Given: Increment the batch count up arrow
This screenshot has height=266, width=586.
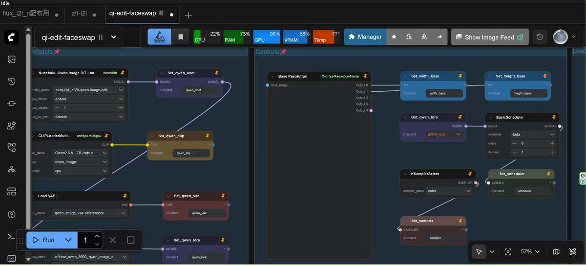Looking at the screenshot, I should pyautogui.click(x=97, y=236).
